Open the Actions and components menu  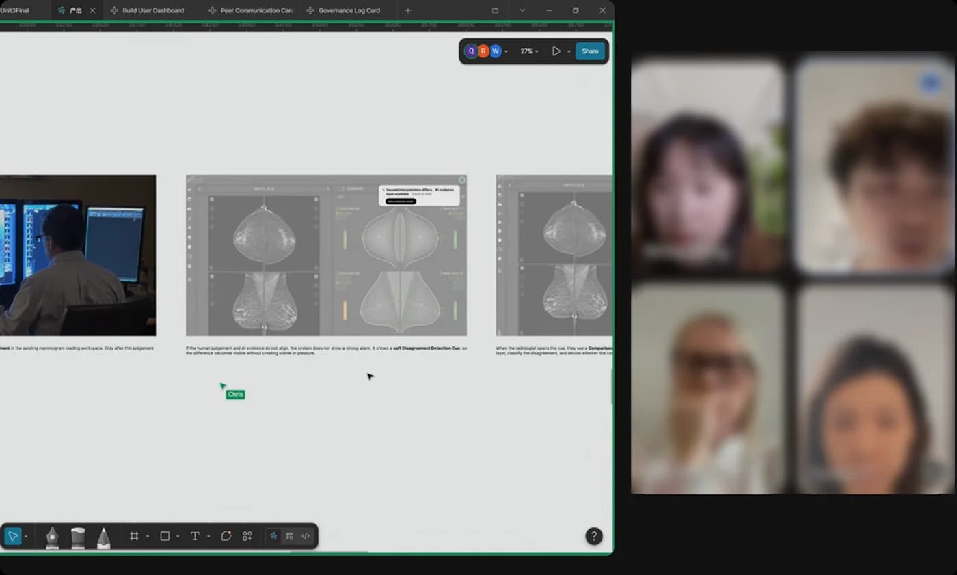[x=247, y=536]
